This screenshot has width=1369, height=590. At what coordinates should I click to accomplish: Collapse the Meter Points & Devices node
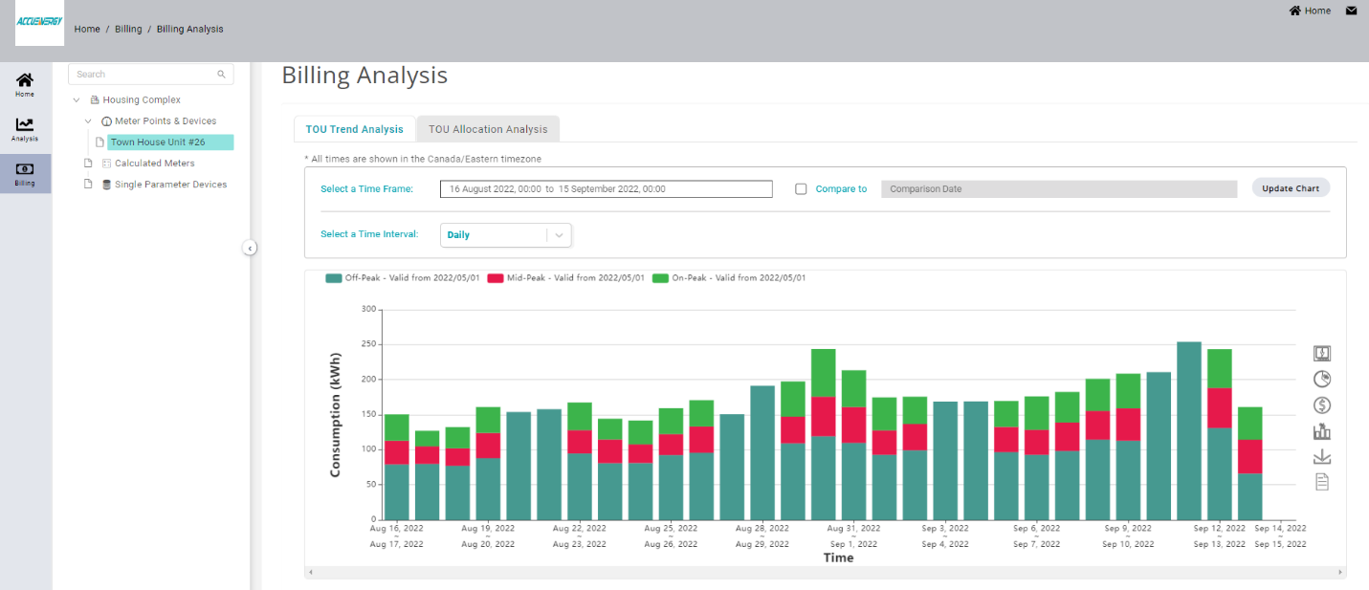pyautogui.click(x=88, y=121)
